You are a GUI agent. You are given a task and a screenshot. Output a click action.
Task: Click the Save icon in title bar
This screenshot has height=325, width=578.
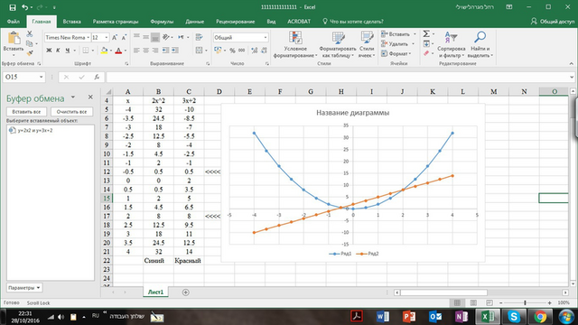click(12, 7)
